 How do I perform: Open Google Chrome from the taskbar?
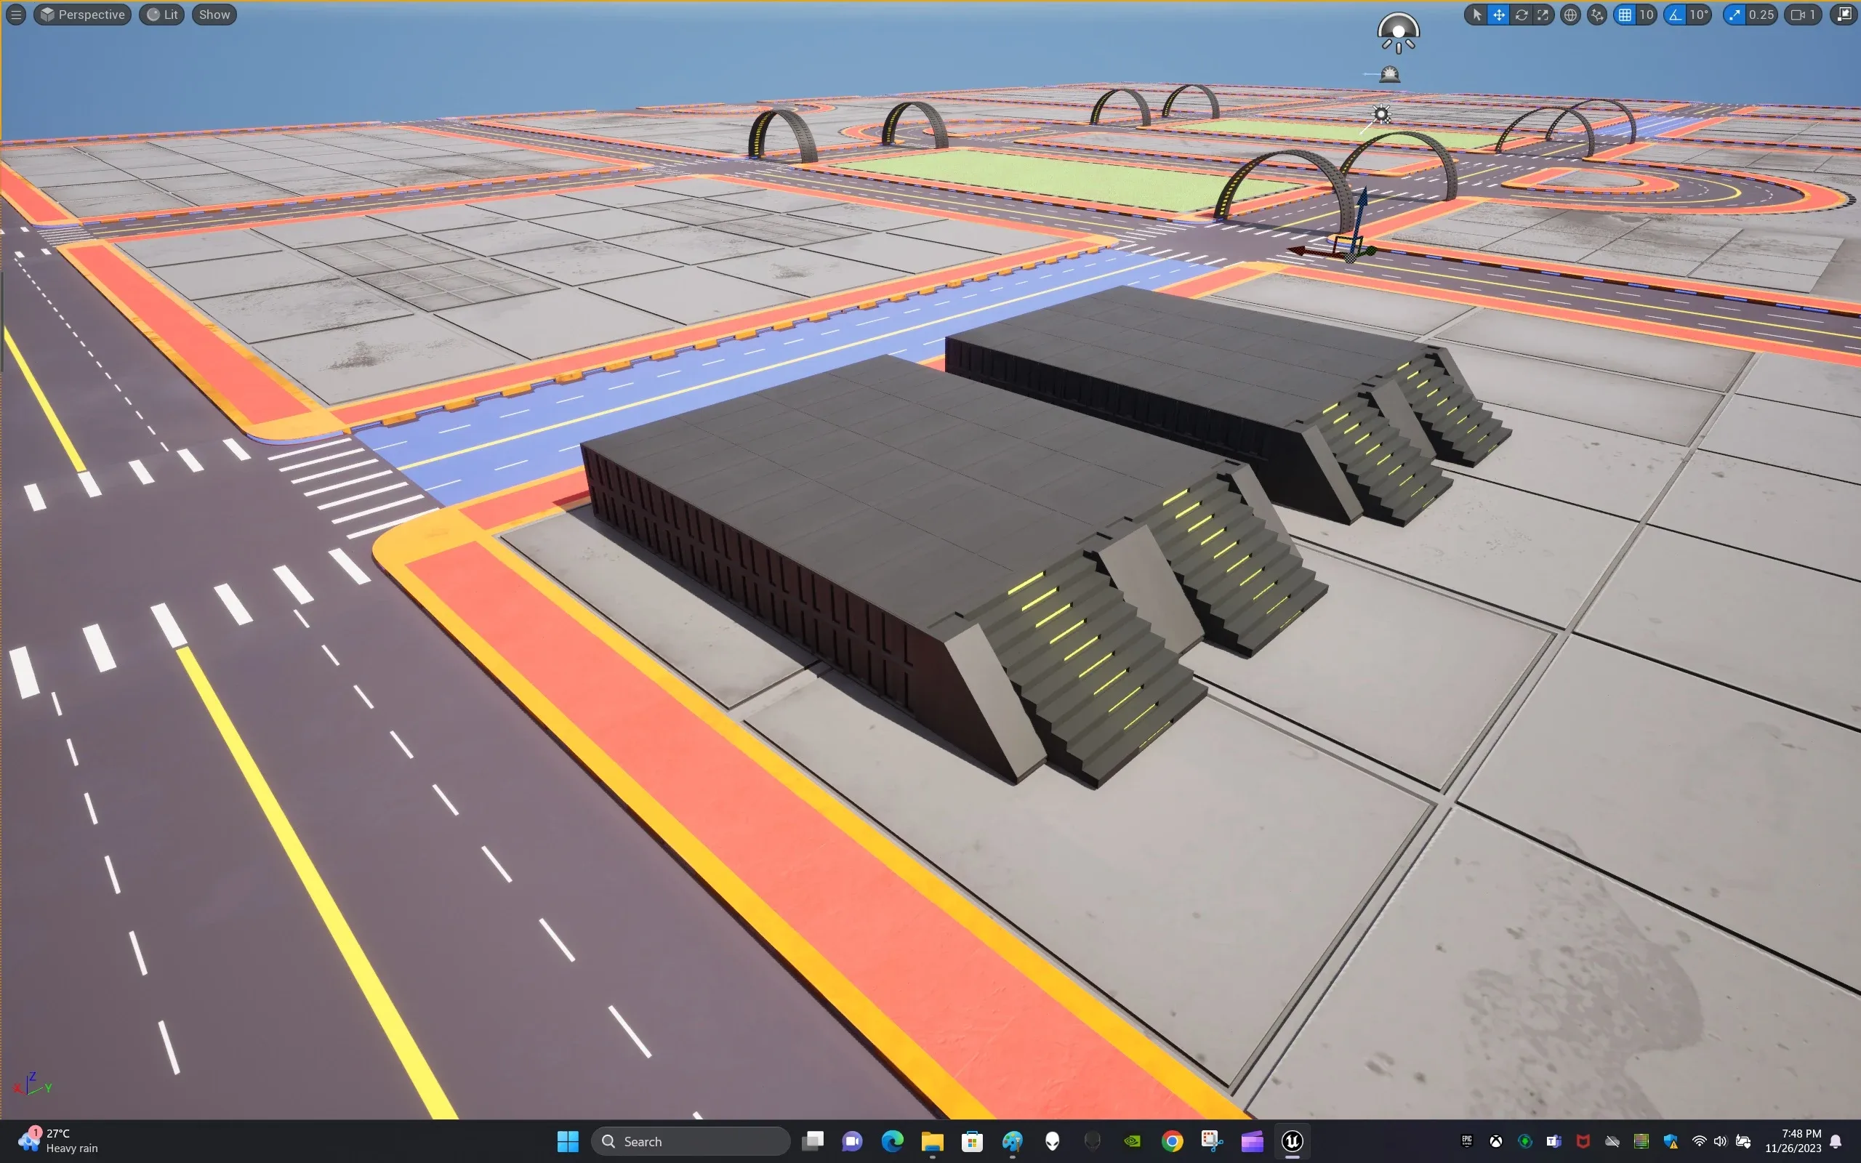coord(1173,1141)
